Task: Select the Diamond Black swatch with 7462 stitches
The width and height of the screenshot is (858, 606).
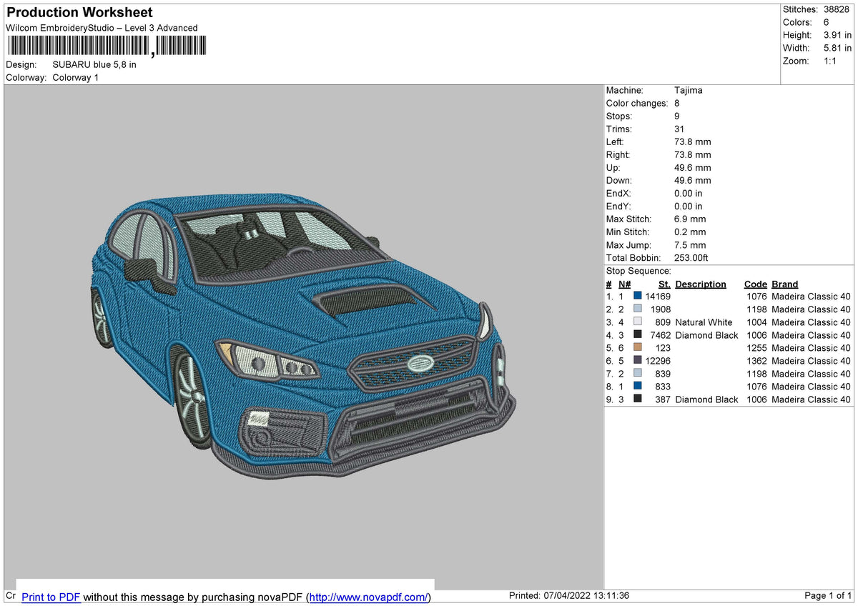Action: [x=636, y=335]
